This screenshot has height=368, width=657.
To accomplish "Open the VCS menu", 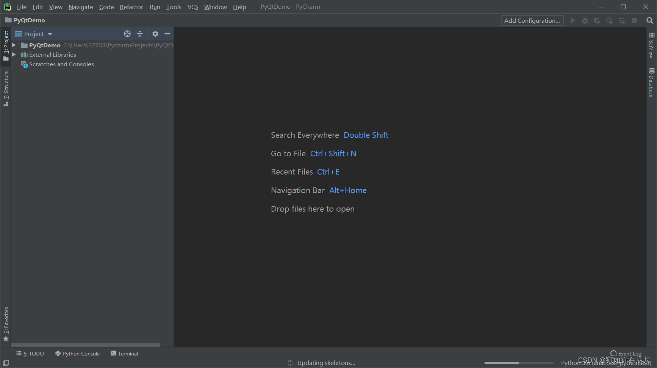I will point(192,7).
